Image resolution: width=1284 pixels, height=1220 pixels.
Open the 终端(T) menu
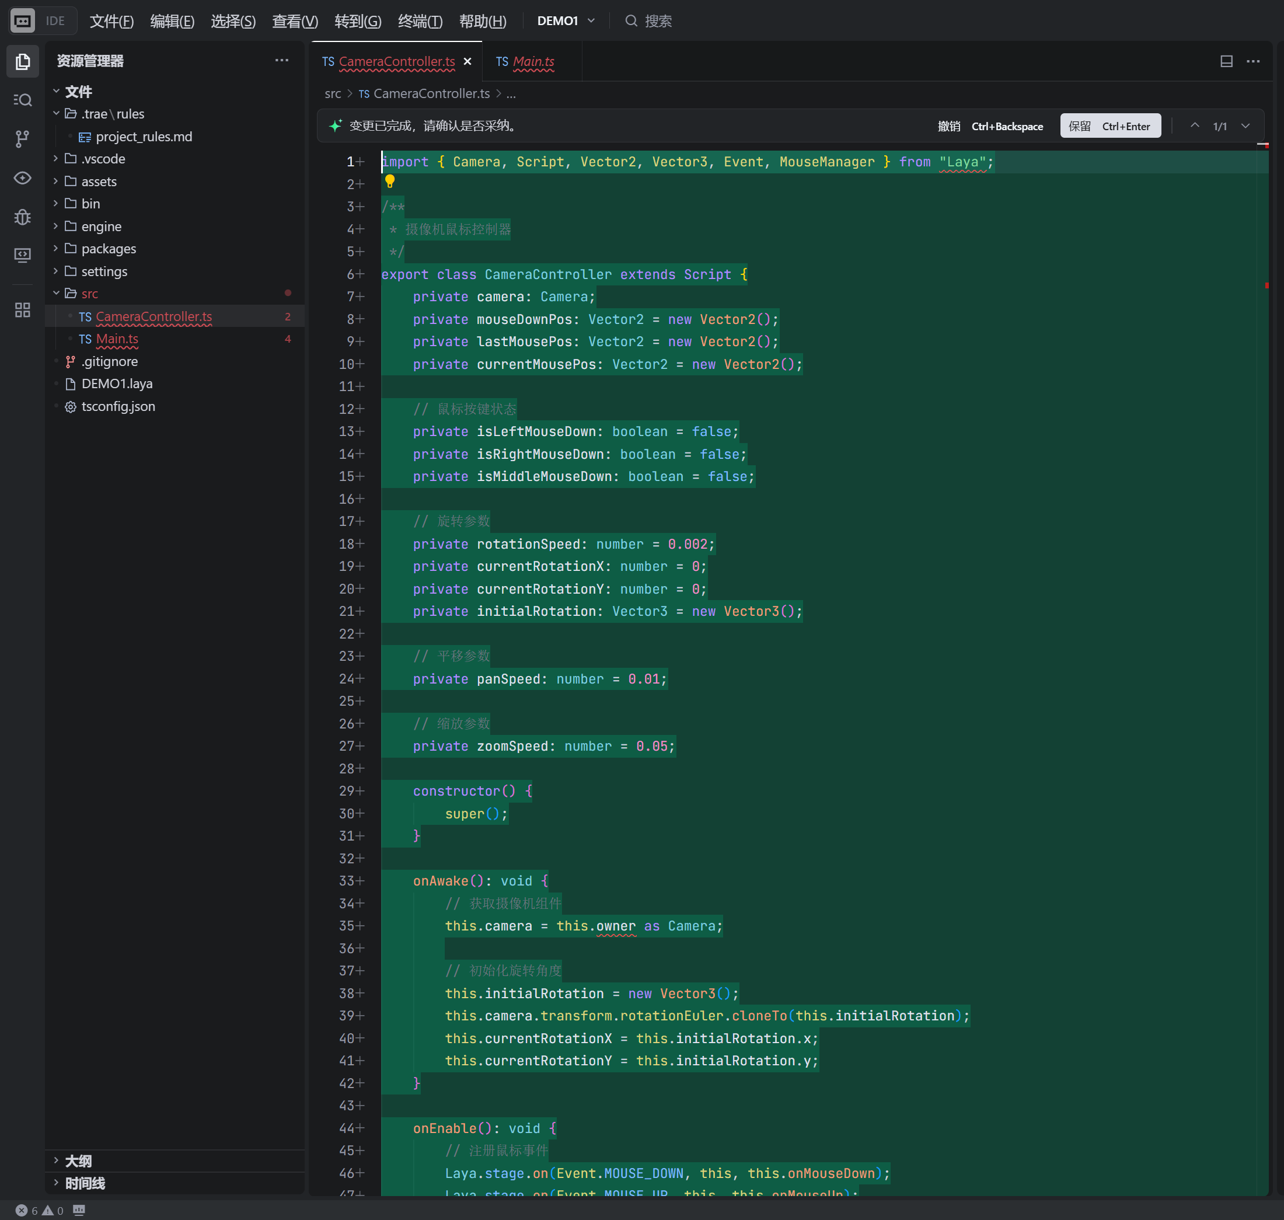(x=420, y=22)
